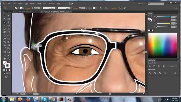This screenshot has width=181, height=102.
Task: Open control bar stroke color dropdown
Action: point(23,8)
